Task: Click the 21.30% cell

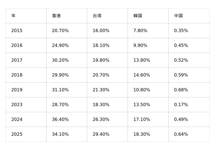Action: [107, 90]
